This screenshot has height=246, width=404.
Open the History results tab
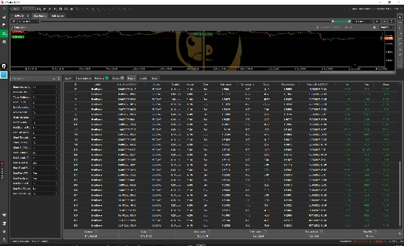[131, 78]
